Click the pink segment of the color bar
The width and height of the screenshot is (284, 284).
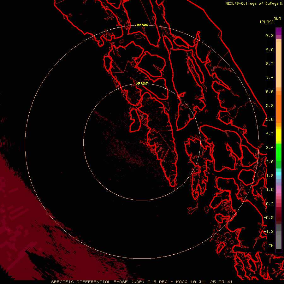tap(279, 191)
